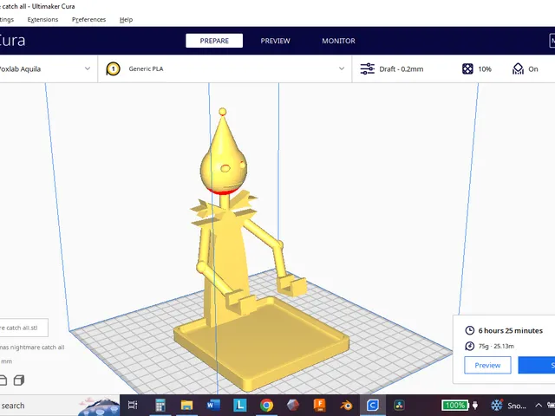Screen dimensions: 555x416
Task: Open the Extensions menu
Action: coord(42,19)
